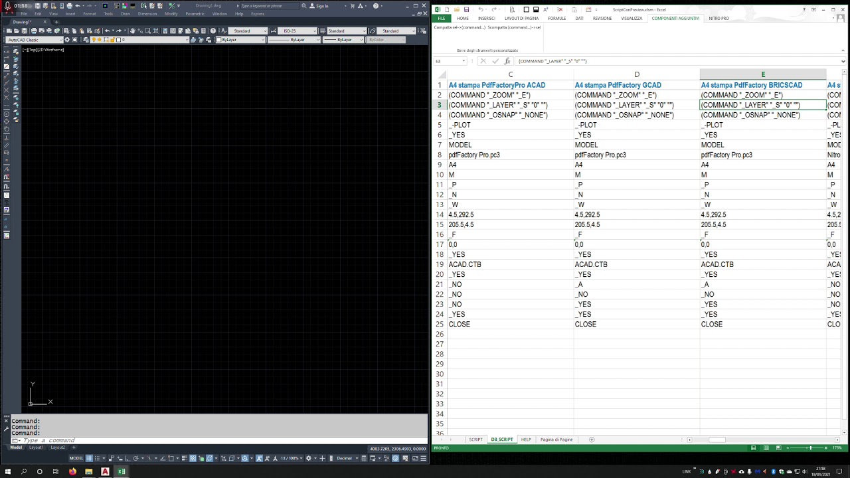This screenshot has height=478, width=850.
Task: Open the ByLayer linetype dropdown
Action: [x=294, y=40]
